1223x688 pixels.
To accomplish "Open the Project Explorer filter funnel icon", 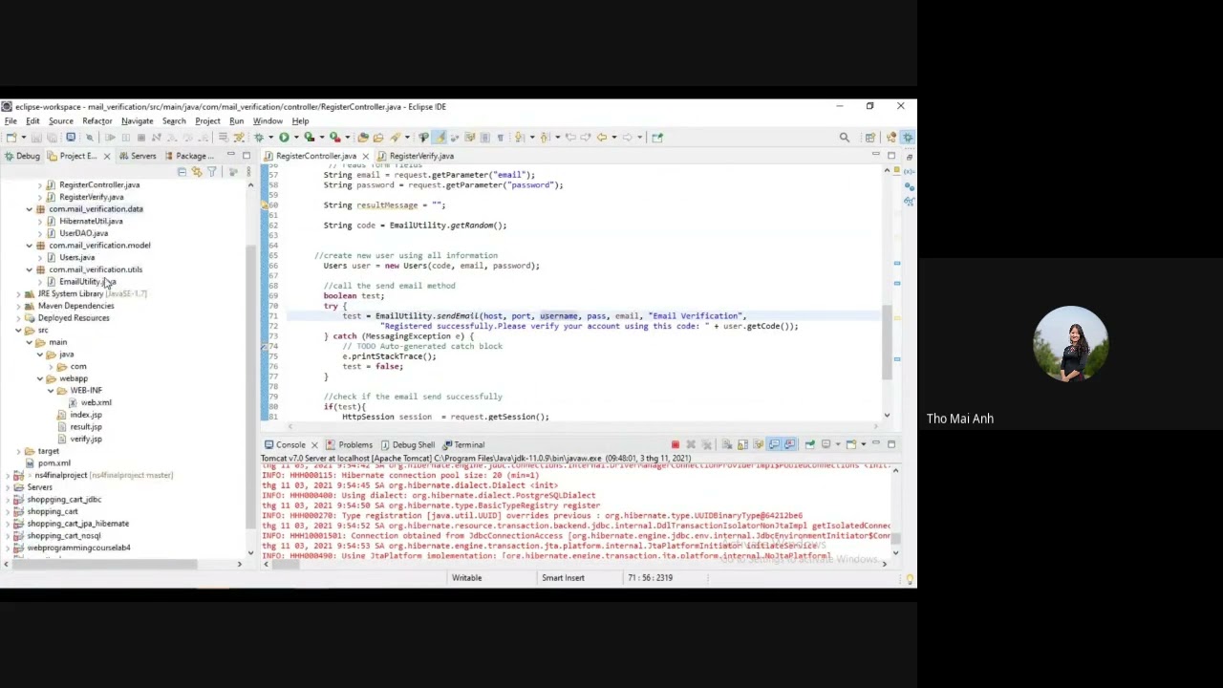I will [x=212, y=172].
